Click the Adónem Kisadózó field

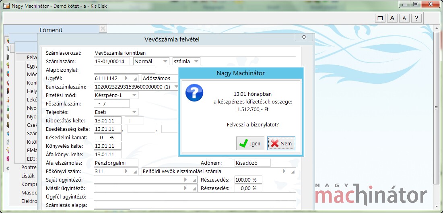click(253, 163)
